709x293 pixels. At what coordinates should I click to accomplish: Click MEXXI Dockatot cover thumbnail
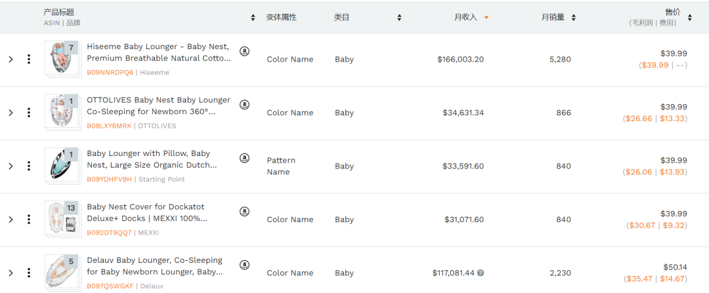[62, 219]
